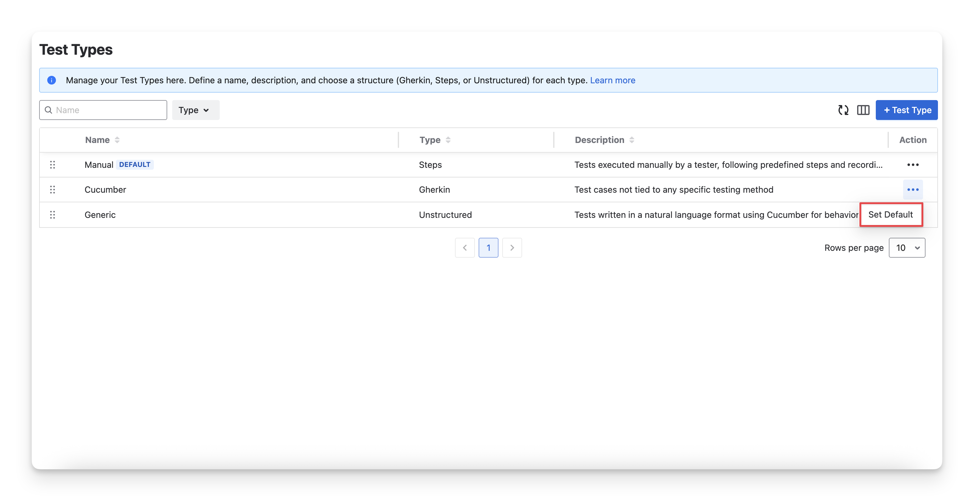Click the three-dot action menu for Cucumber

coord(913,190)
